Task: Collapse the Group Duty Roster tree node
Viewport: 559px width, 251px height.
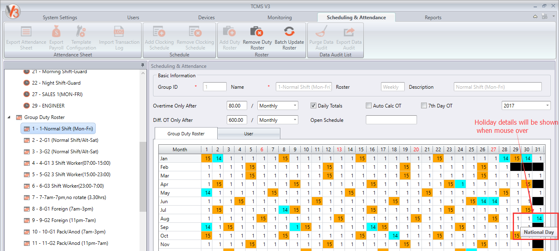Action: point(9,117)
